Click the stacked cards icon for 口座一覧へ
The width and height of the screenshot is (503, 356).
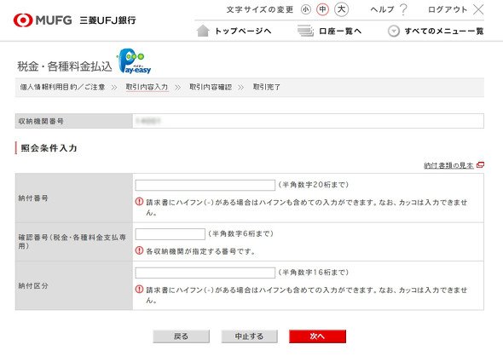(305, 31)
